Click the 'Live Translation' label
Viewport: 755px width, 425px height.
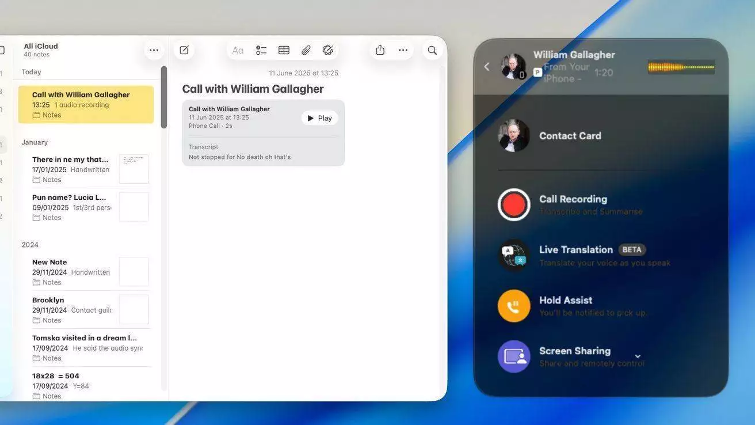coord(576,250)
